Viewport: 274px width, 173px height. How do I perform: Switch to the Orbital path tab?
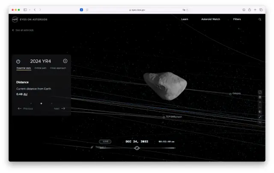point(41,68)
